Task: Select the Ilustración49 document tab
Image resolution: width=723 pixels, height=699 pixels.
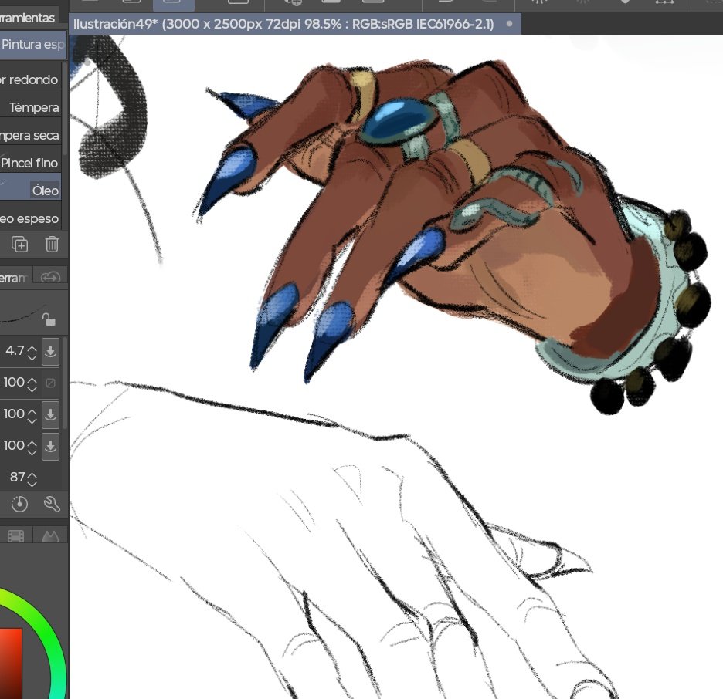Action: pyautogui.click(x=295, y=24)
